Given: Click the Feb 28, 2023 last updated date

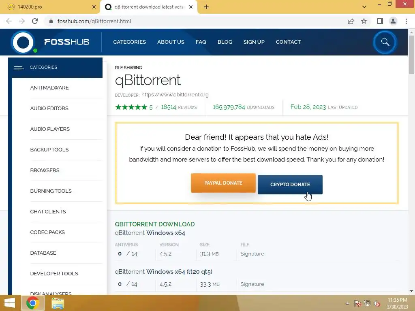Looking at the screenshot, I should click(308, 107).
